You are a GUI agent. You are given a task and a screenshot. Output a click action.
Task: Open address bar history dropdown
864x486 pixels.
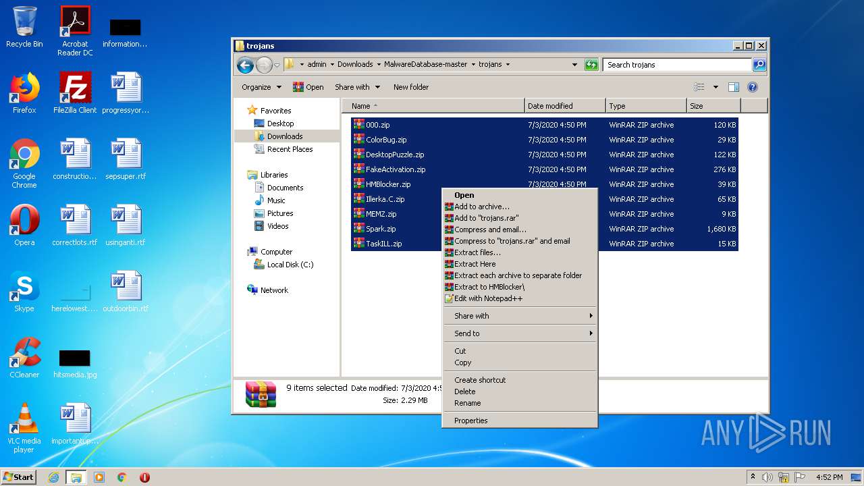coord(574,65)
